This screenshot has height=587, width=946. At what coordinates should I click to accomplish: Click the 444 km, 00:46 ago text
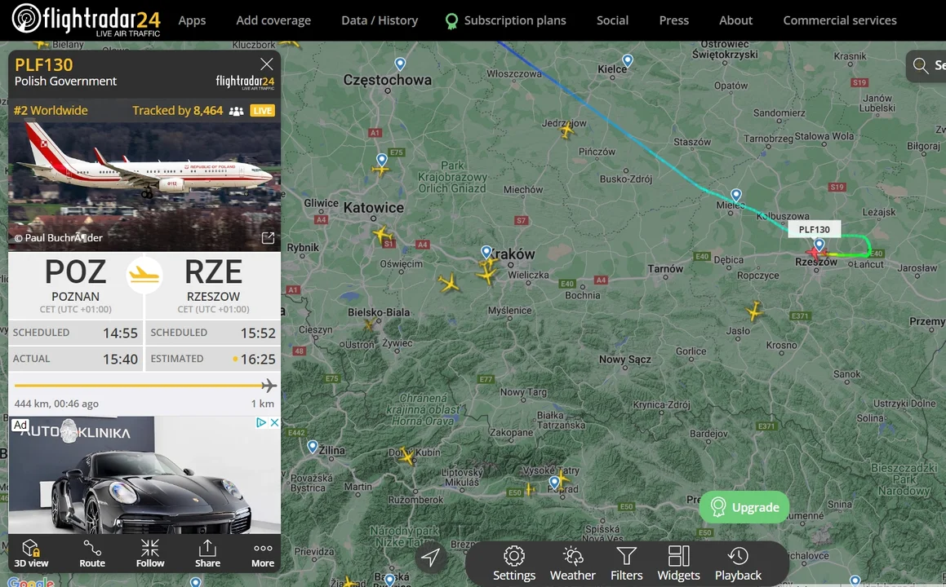pos(56,404)
